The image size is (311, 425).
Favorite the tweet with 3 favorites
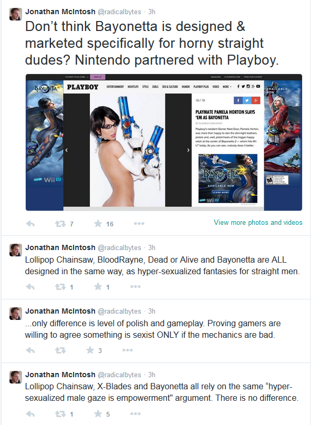pyautogui.click(x=90, y=350)
